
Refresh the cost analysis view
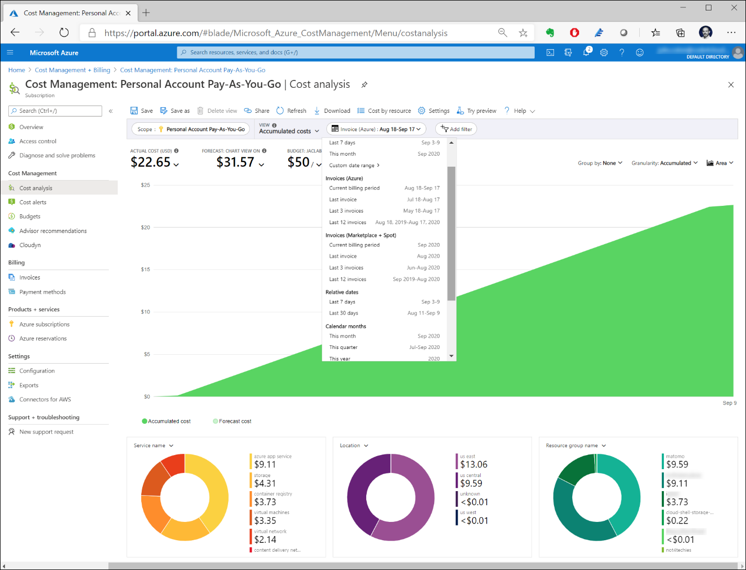tap(291, 111)
